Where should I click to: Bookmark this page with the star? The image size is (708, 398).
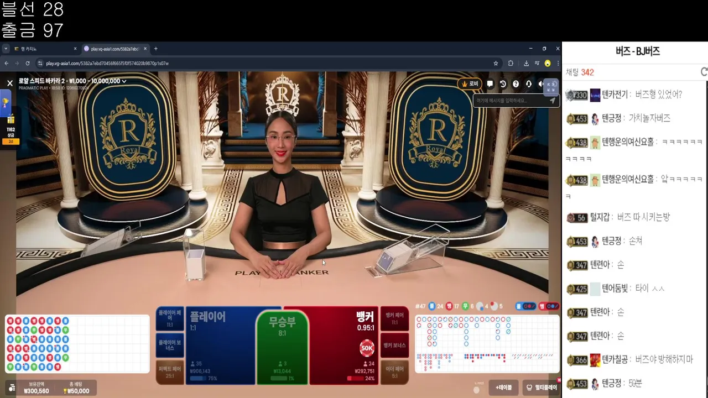(496, 63)
